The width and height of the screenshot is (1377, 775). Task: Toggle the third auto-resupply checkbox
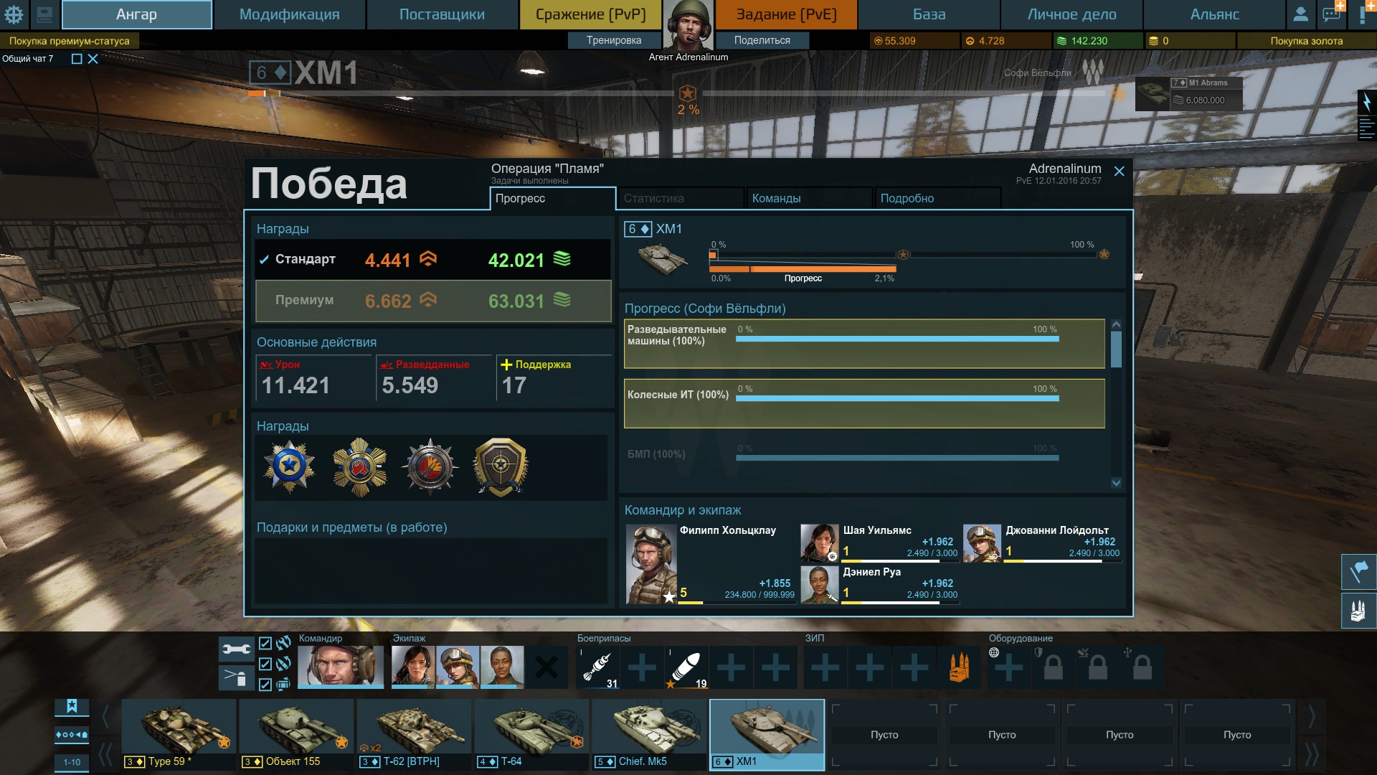265,685
